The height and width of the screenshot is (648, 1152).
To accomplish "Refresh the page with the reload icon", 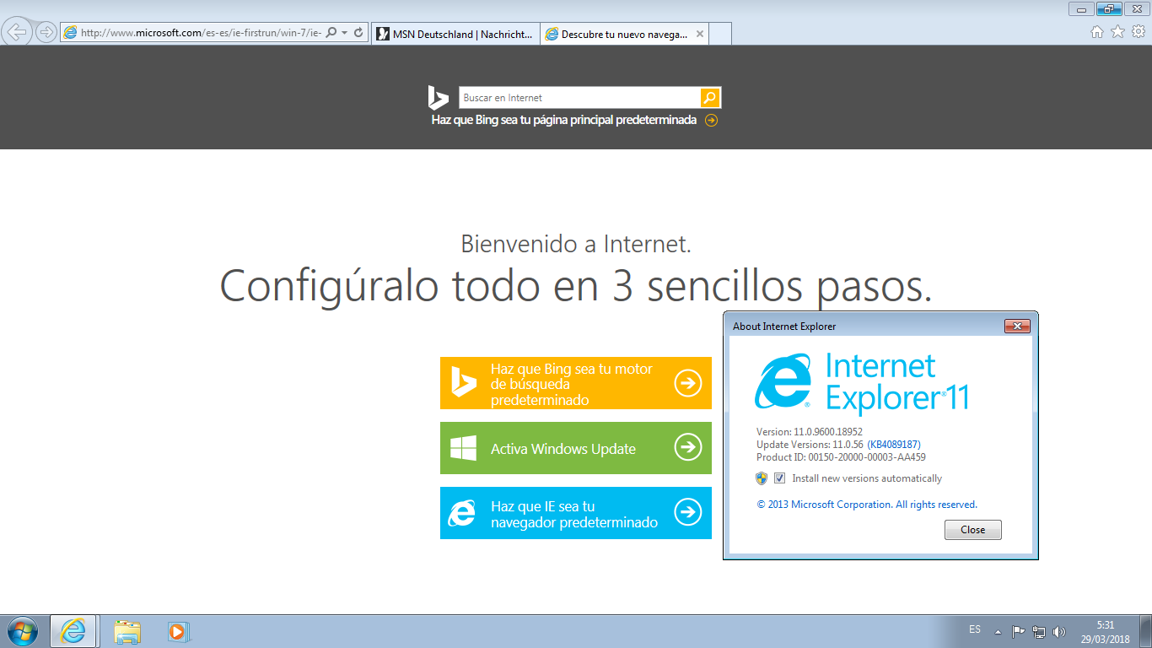I will pos(358,33).
